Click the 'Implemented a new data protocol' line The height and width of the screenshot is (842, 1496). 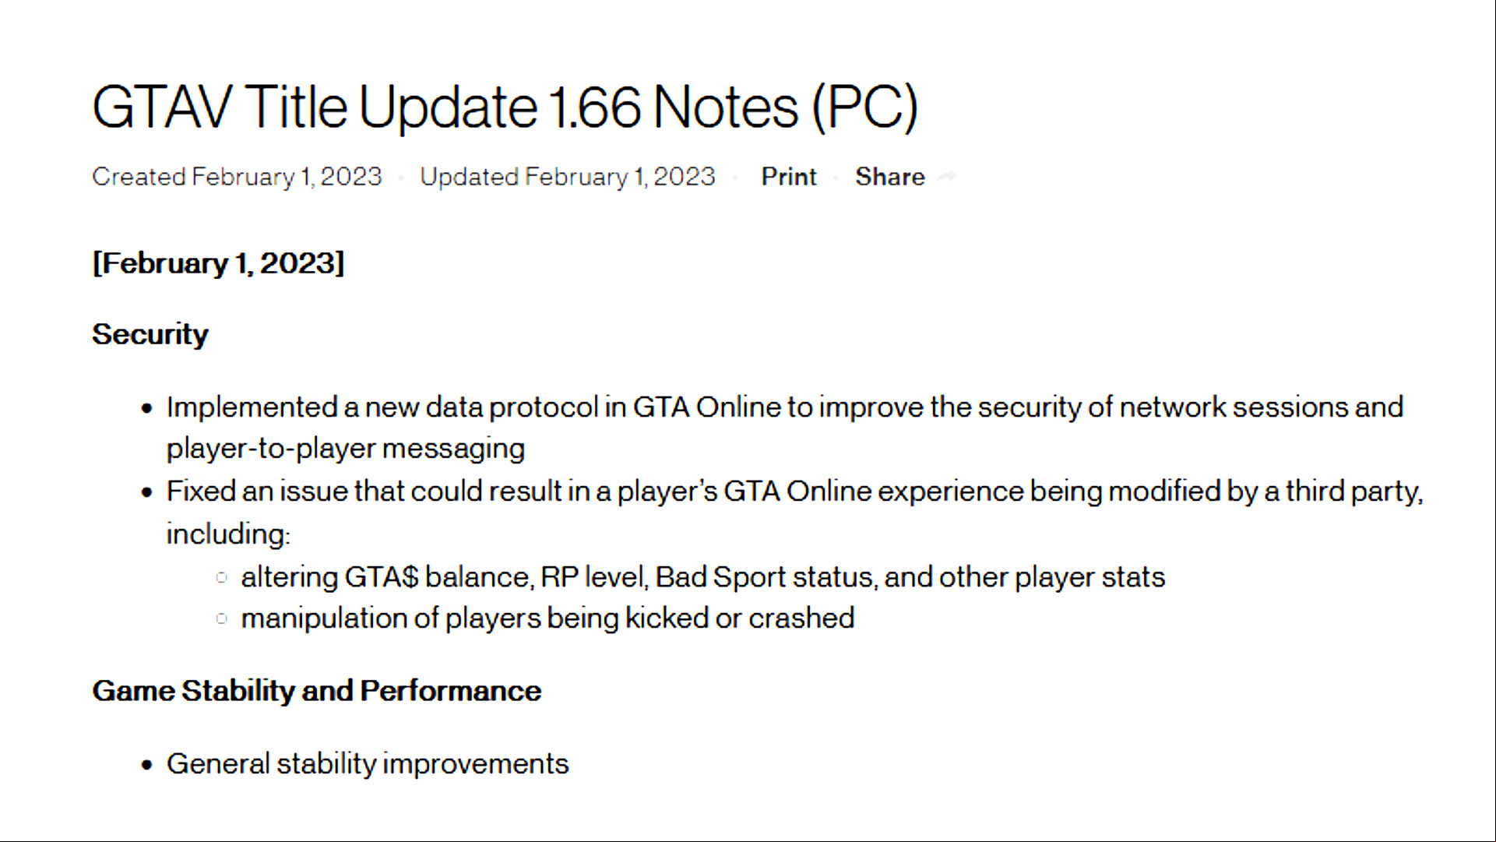click(x=785, y=407)
